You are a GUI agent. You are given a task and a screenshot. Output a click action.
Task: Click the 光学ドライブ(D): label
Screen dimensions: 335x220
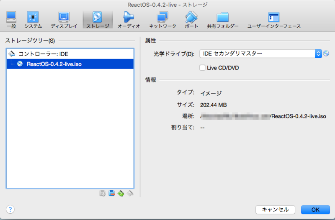pos(174,54)
